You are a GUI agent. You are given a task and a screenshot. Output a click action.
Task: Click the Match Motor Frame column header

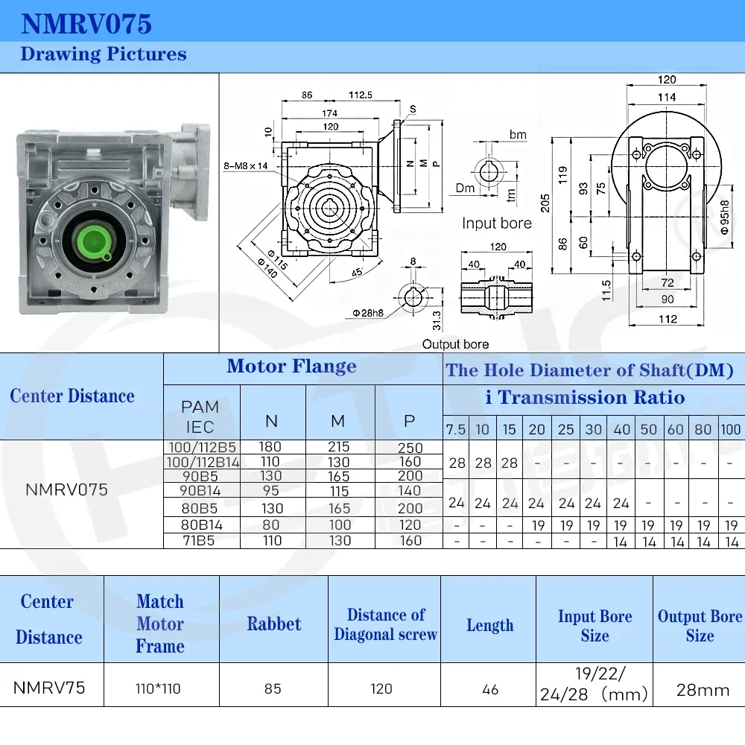[161, 624]
